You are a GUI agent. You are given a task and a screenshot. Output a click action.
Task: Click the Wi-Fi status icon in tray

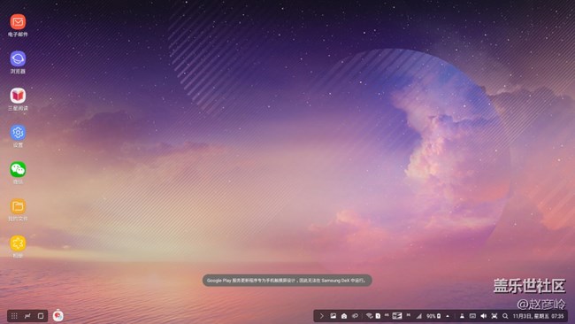click(369, 316)
